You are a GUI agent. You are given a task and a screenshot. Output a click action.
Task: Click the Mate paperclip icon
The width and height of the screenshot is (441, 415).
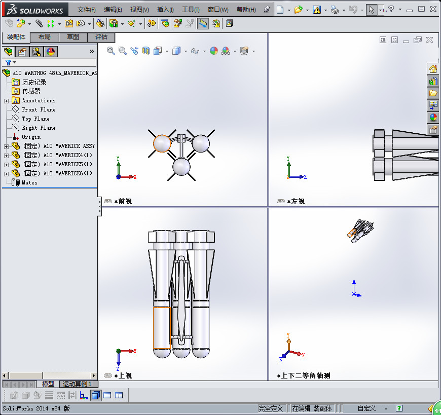click(39, 23)
